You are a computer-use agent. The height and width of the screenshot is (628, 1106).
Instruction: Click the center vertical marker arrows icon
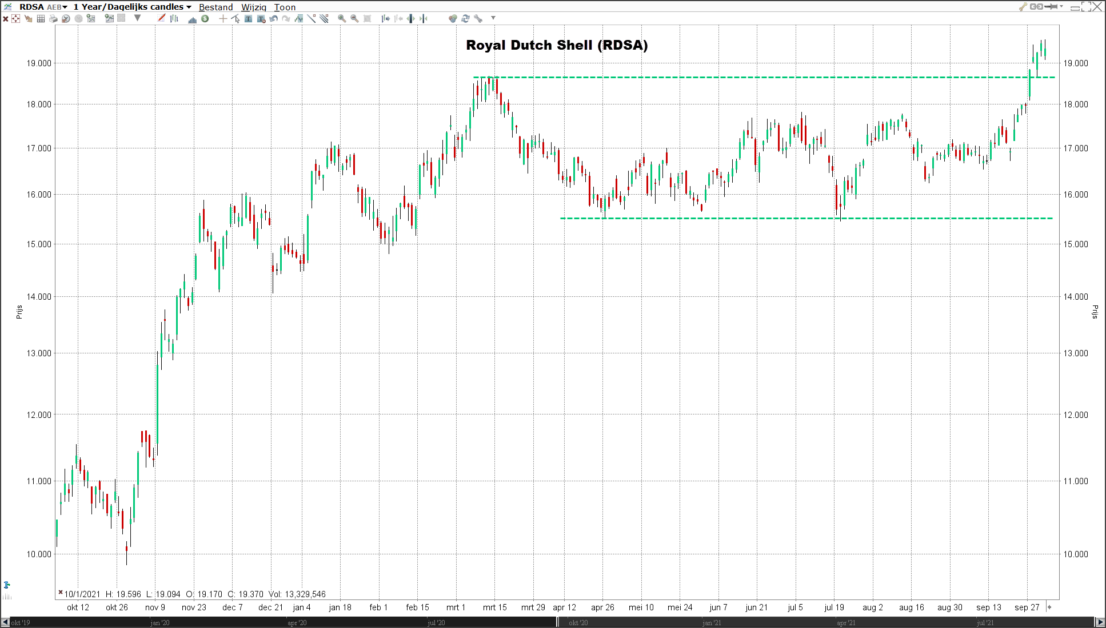[x=411, y=19]
